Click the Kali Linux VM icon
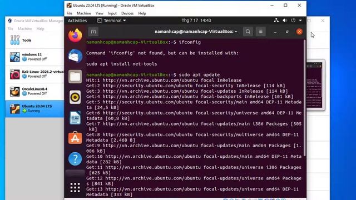The height and width of the screenshot is (200, 356). (x=15, y=74)
